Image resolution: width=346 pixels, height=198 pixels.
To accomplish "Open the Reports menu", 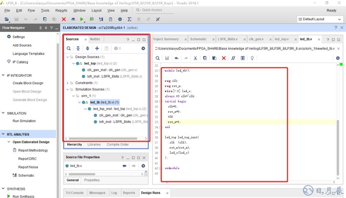I will 61,11.
